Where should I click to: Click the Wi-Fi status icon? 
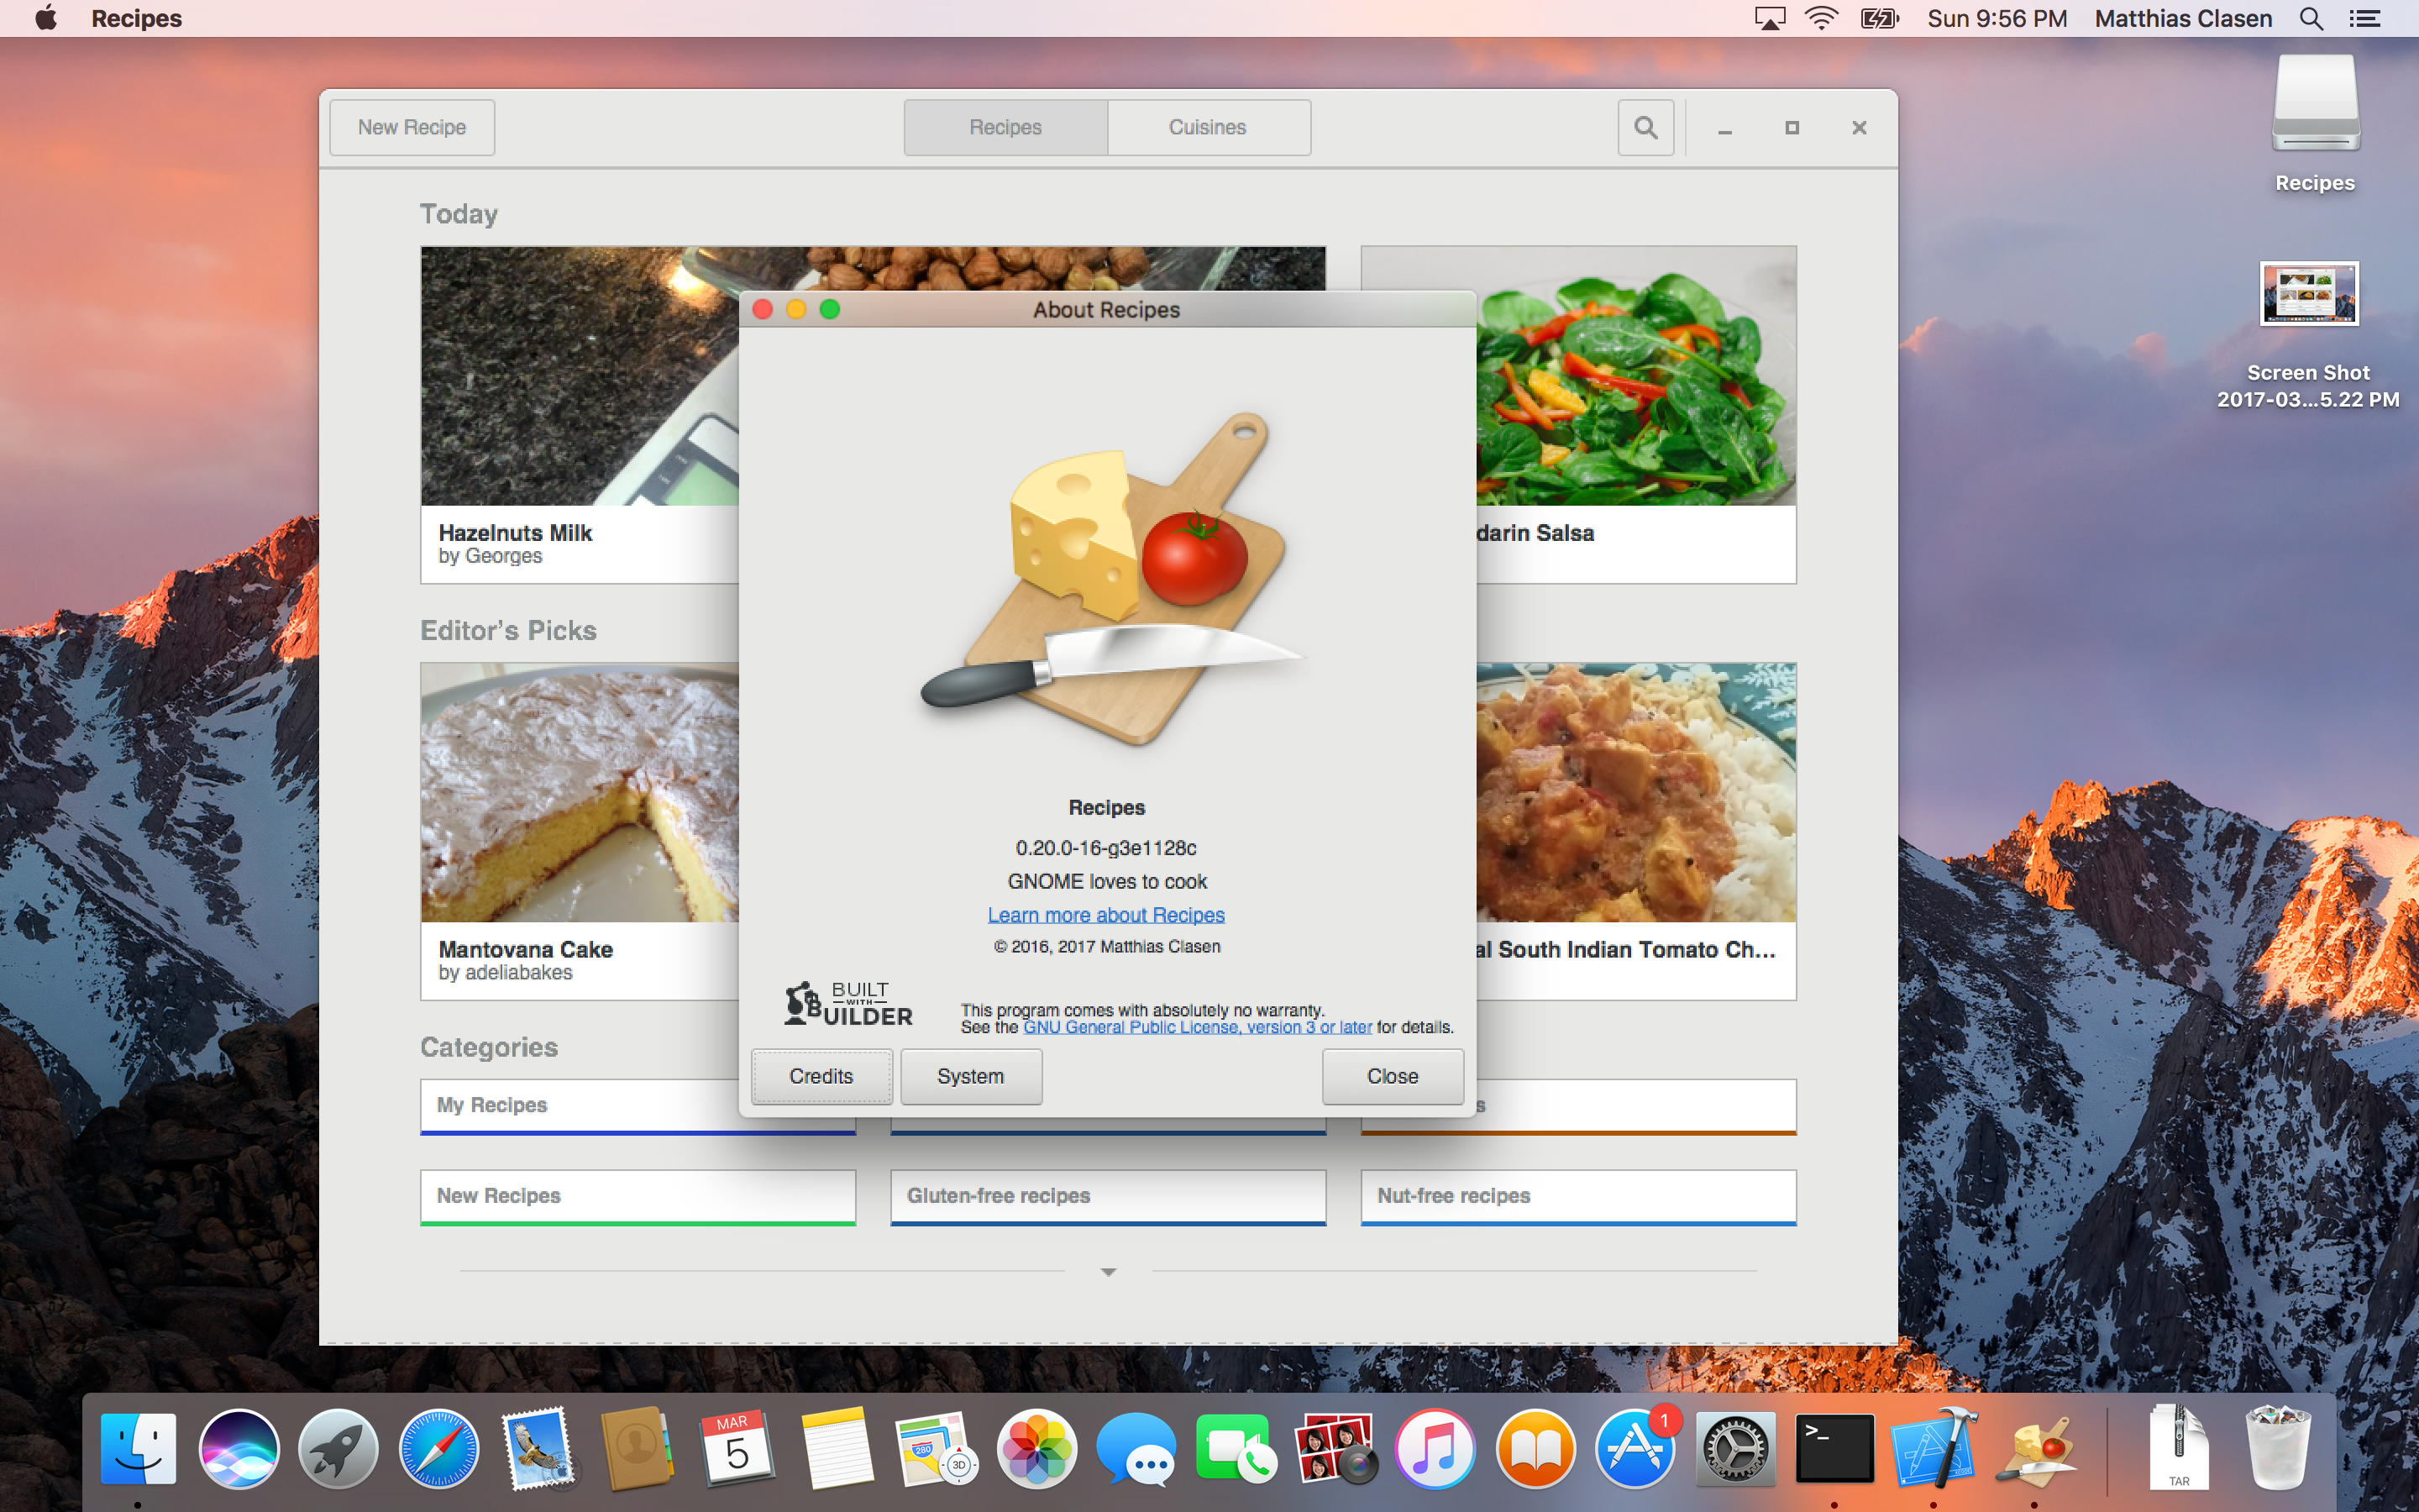pyautogui.click(x=1821, y=18)
